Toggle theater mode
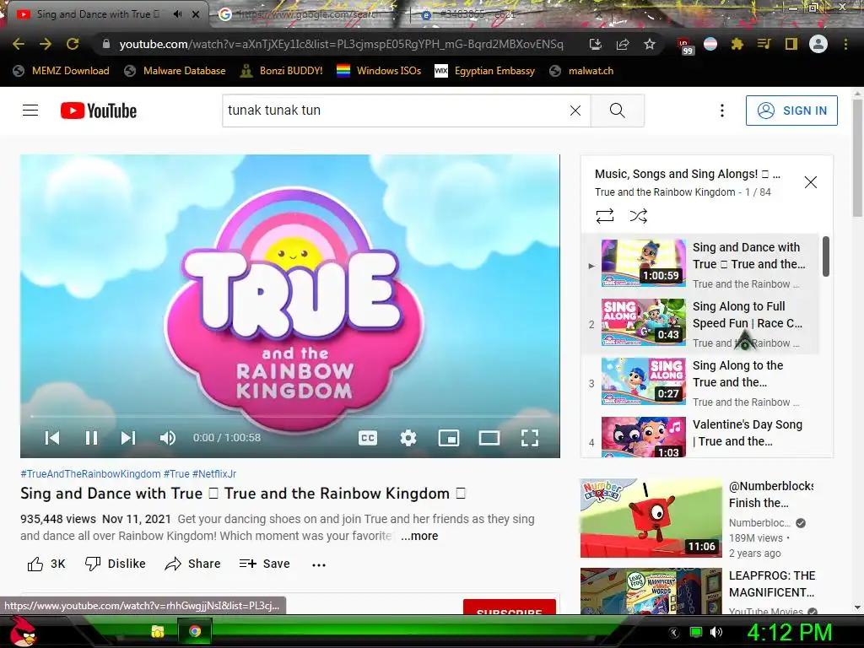Viewport: 864px width, 648px height. tap(489, 438)
